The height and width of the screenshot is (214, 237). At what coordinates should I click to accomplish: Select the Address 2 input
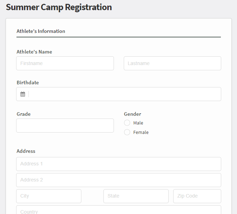(118, 180)
